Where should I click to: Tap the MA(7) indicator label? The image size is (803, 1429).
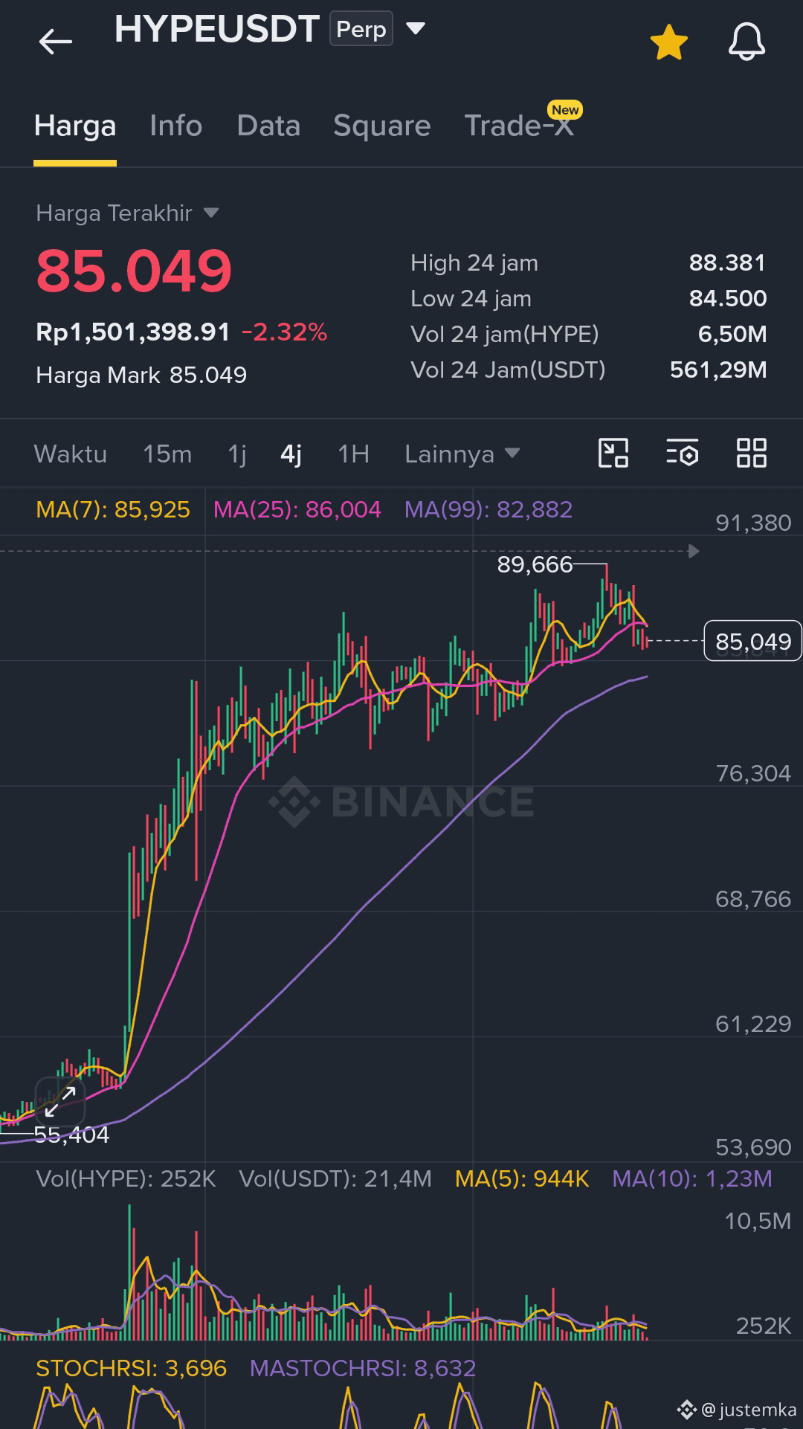pyautogui.click(x=113, y=509)
